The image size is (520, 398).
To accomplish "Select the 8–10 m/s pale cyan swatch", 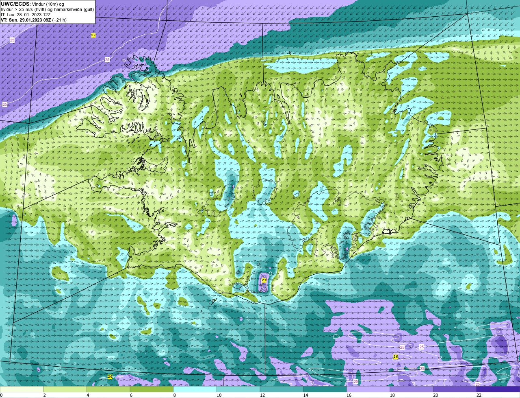I will [x=195, y=389].
